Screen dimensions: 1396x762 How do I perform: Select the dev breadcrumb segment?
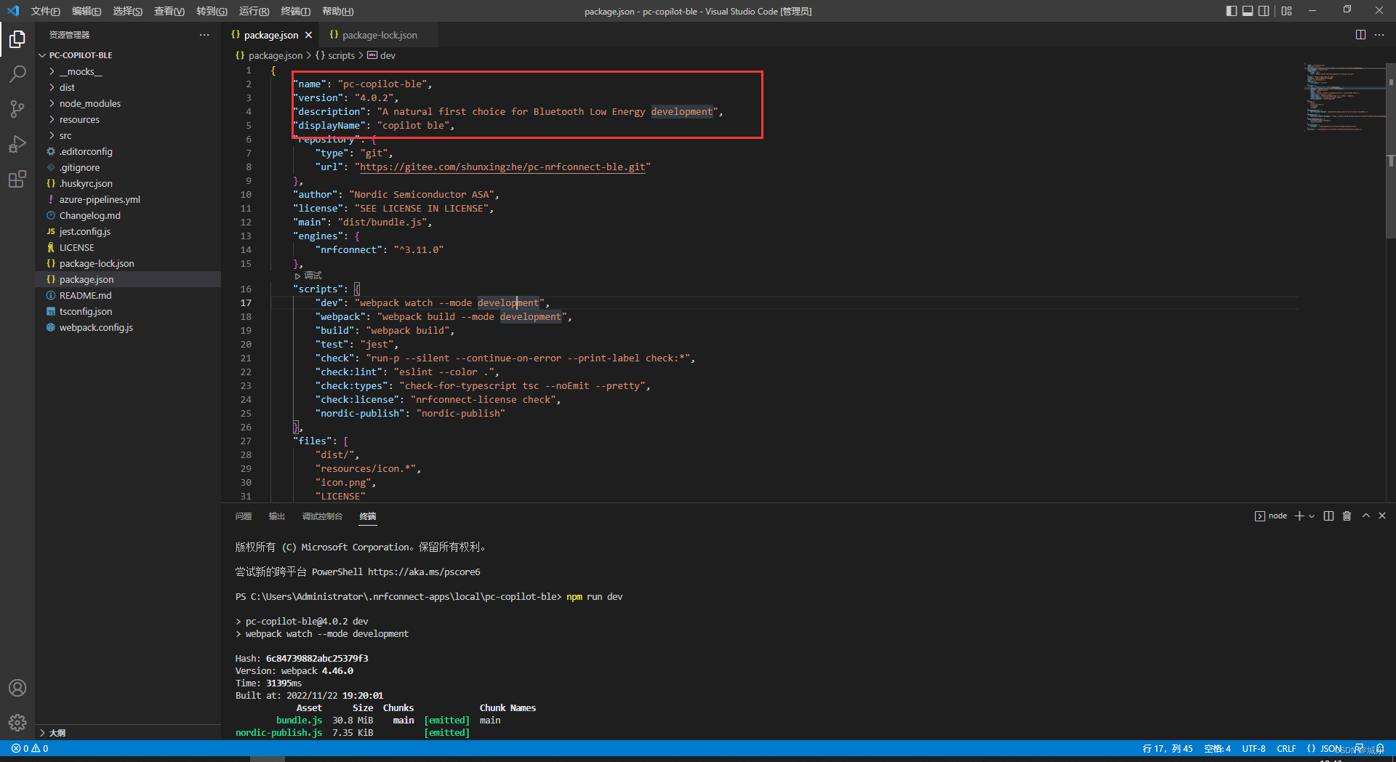pos(382,55)
